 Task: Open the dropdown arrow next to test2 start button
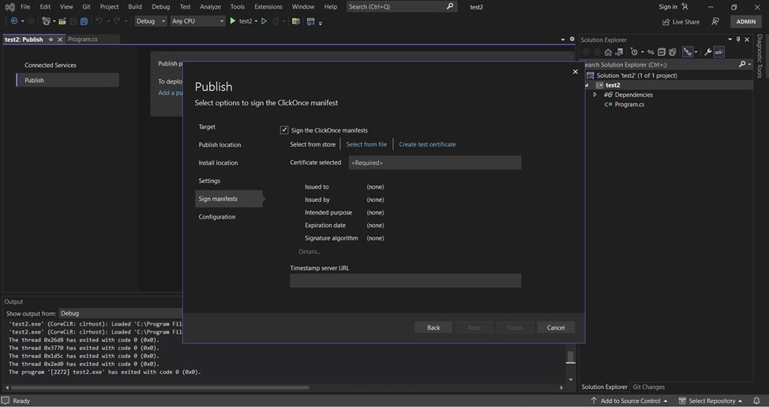point(256,21)
